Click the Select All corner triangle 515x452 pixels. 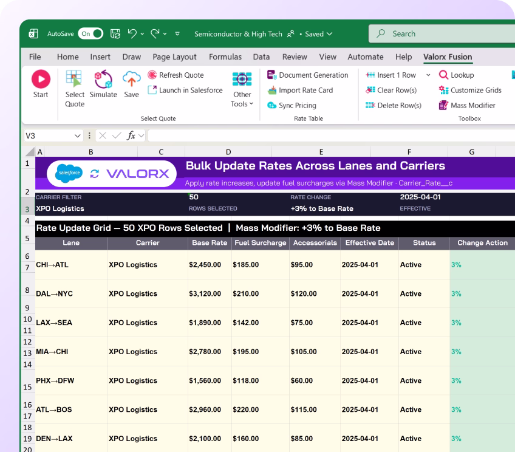(x=30, y=151)
